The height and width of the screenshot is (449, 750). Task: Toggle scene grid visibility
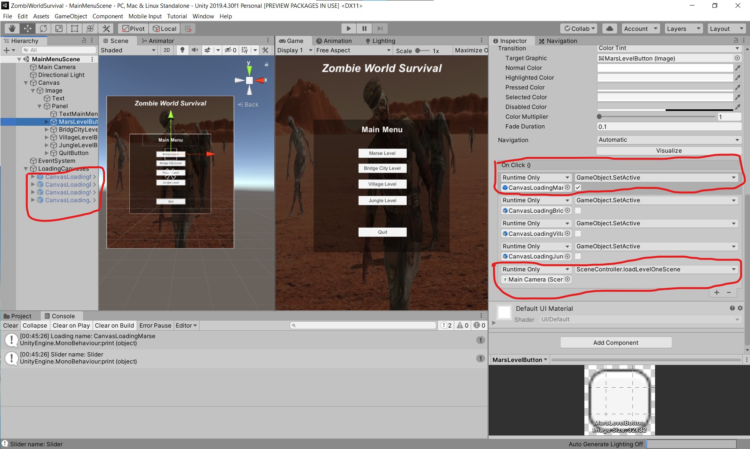245,50
